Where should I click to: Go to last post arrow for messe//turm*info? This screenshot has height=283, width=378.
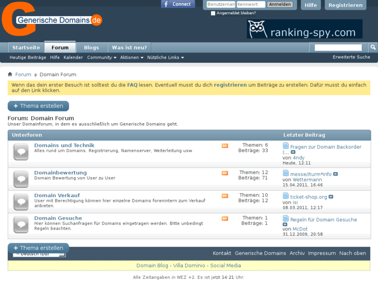click(x=335, y=174)
